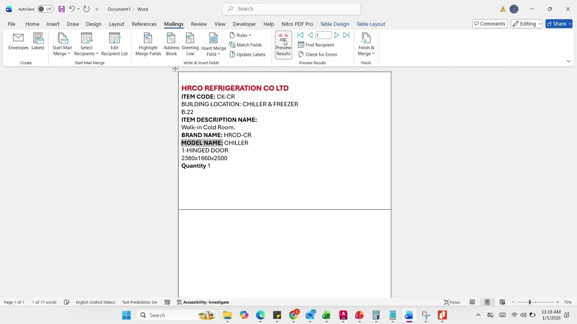This screenshot has width=577, height=324.
Task: Switch to Read Mode view
Action: (472, 302)
